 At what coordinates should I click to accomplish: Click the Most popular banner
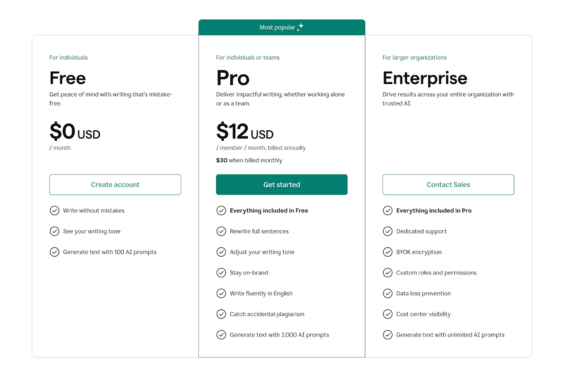tap(281, 27)
